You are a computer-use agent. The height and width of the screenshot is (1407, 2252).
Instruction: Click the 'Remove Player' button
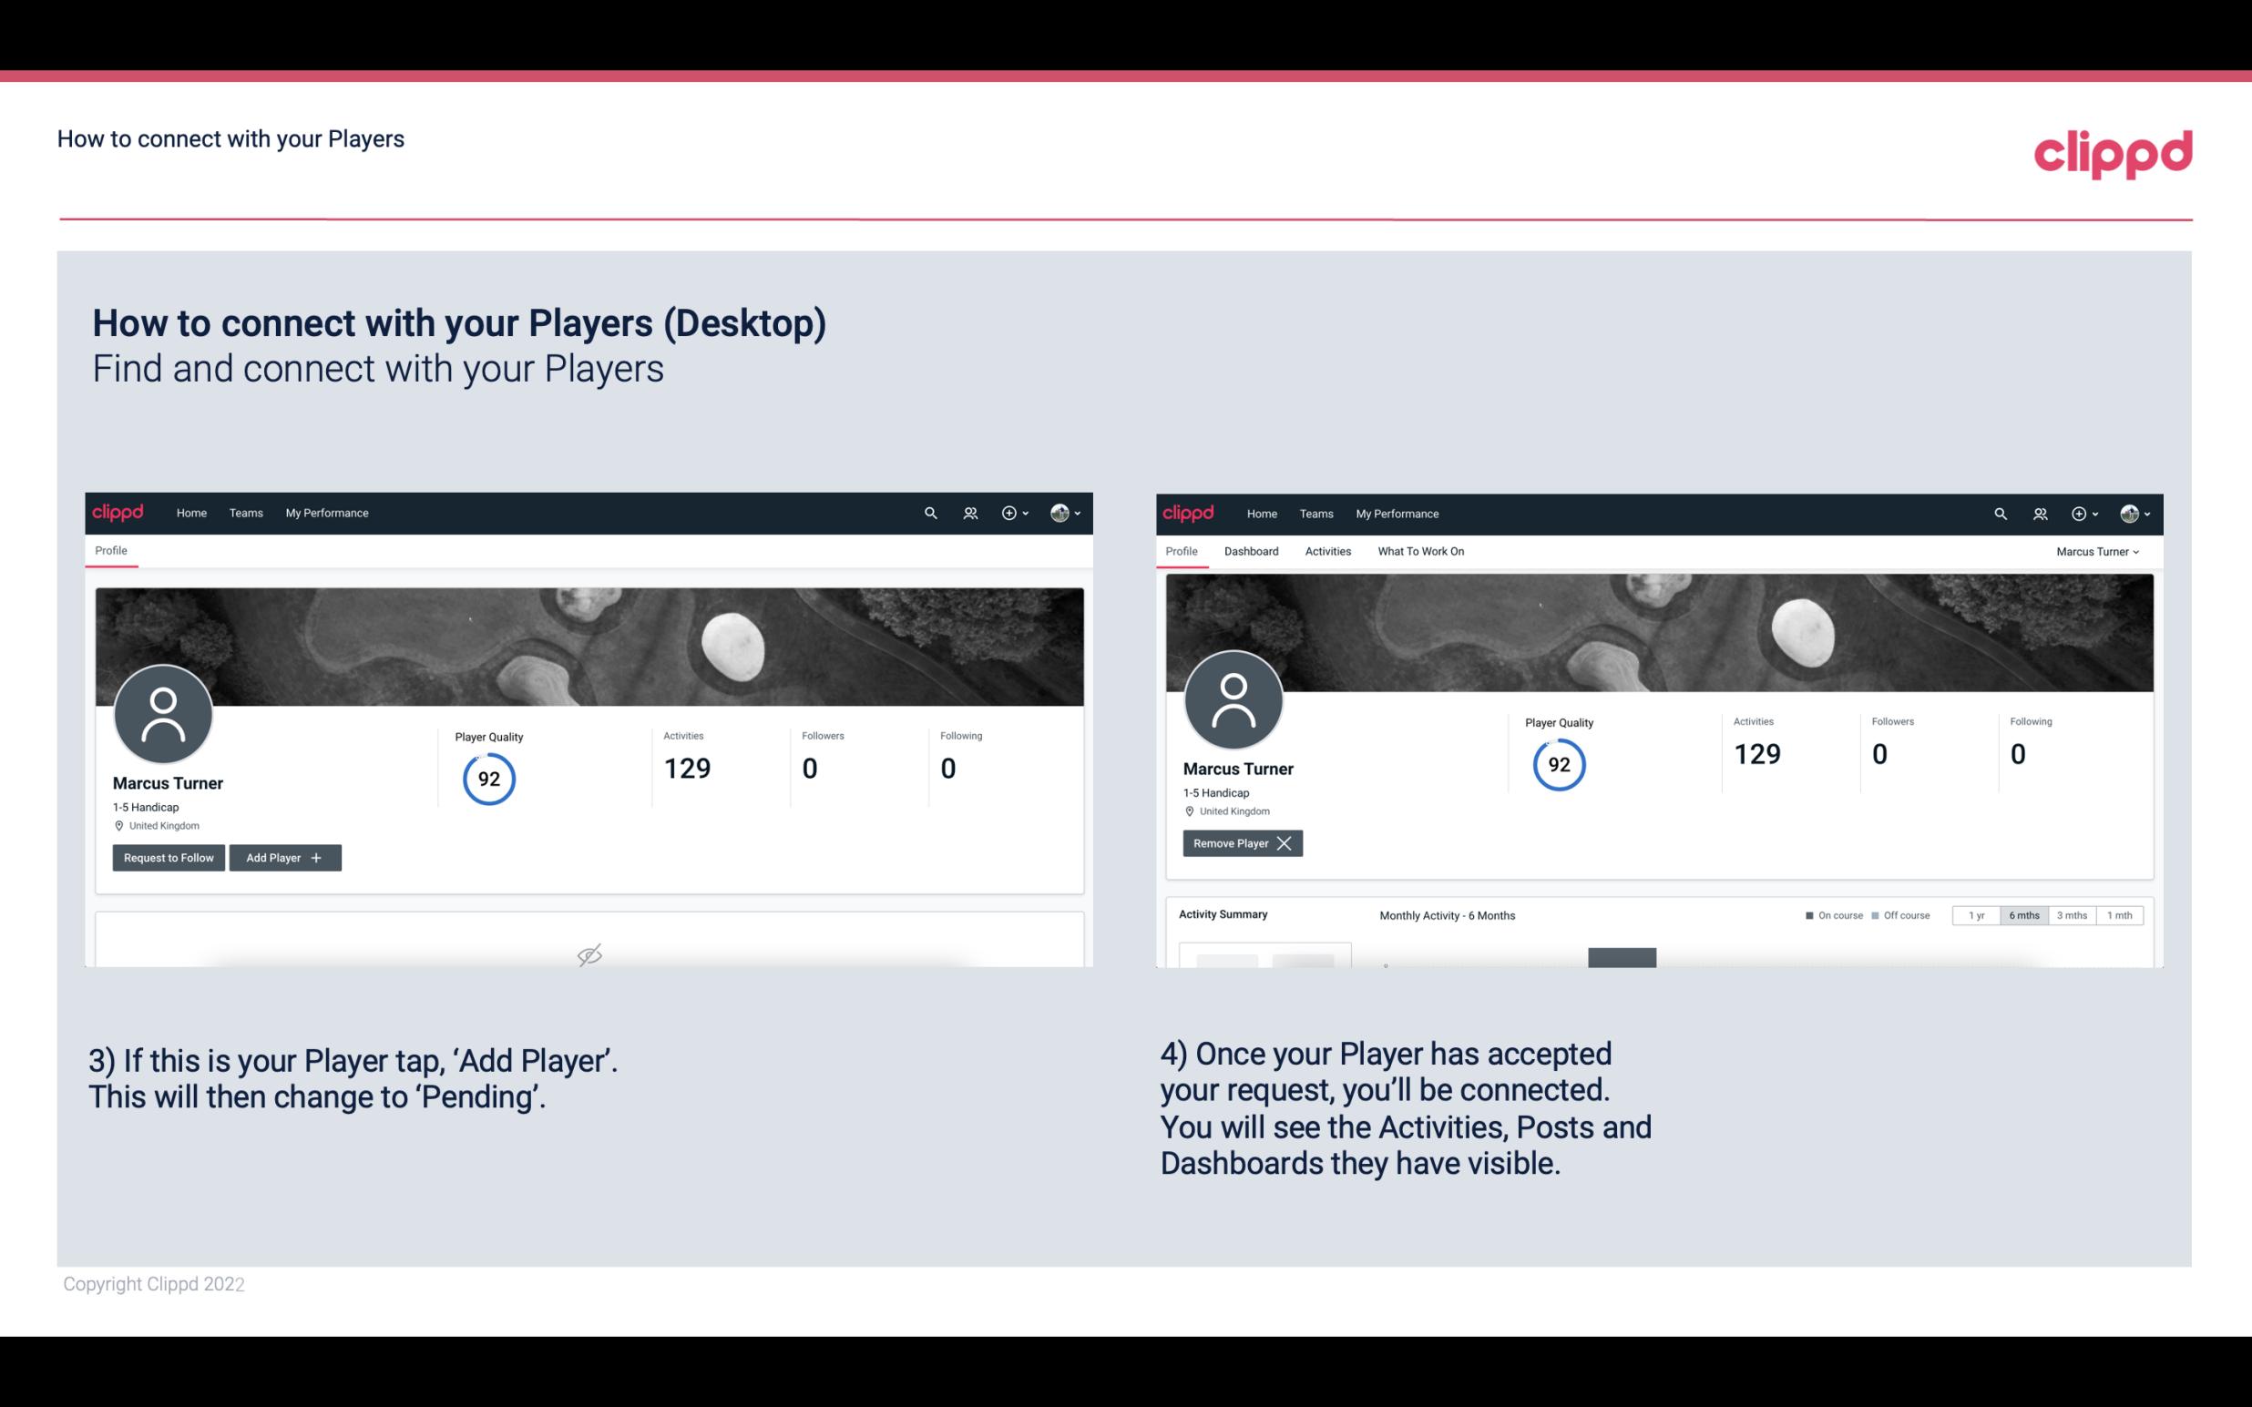(1239, 843)
